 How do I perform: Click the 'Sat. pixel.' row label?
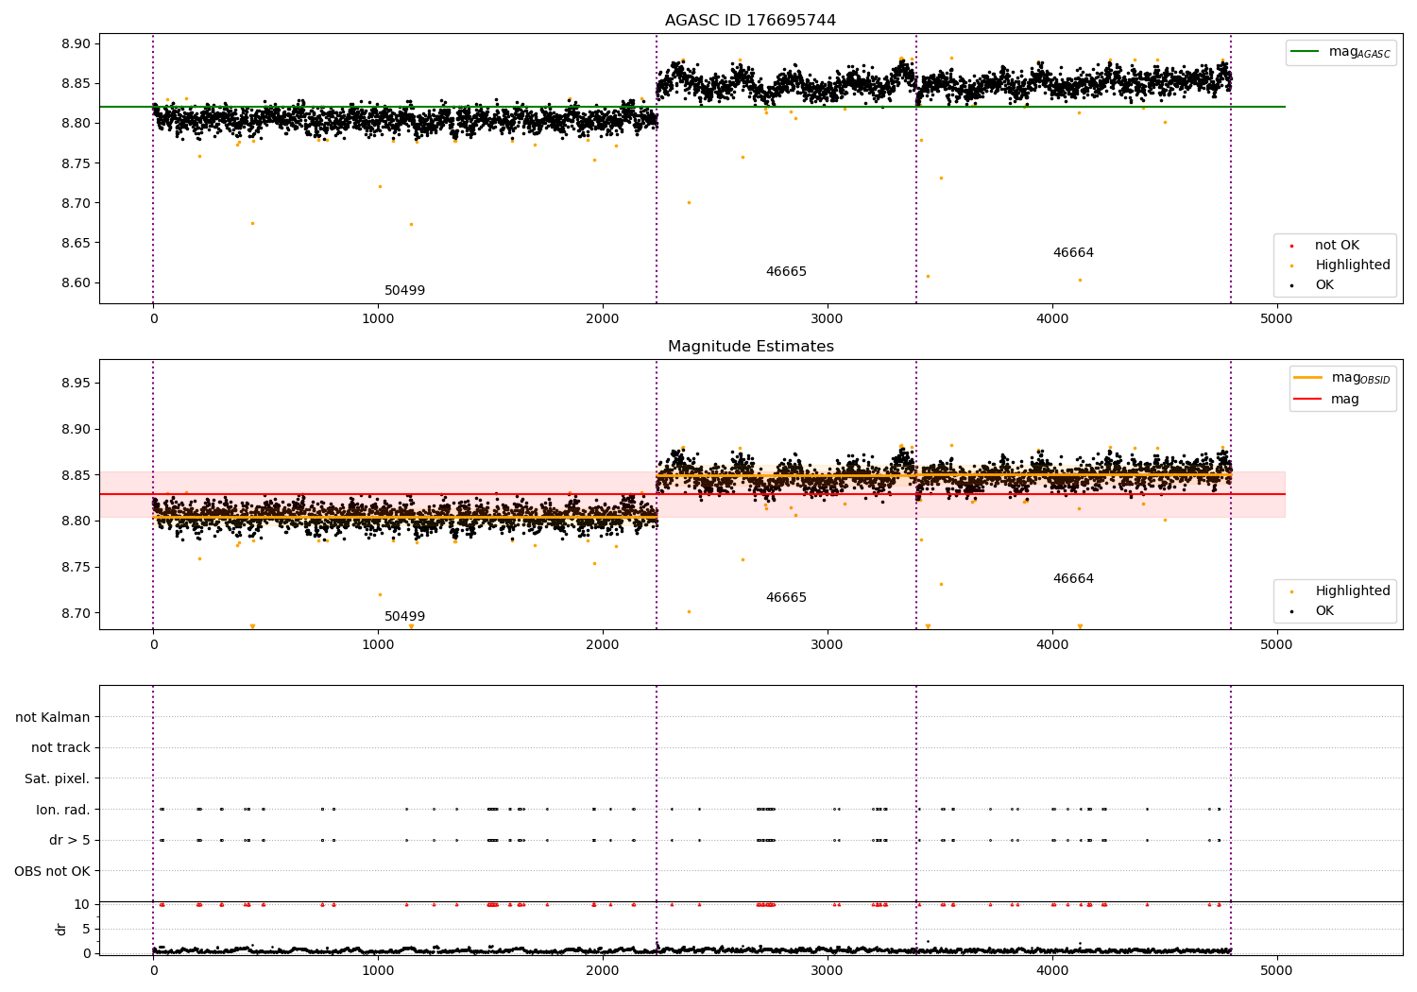(x=58, y=779)
